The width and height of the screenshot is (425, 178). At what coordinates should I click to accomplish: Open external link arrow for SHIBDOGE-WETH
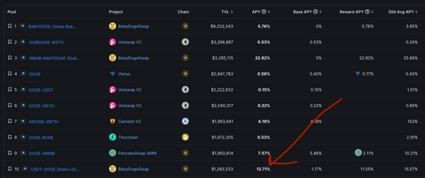pos(23,42)
